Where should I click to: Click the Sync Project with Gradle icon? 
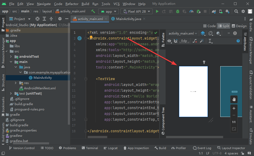coord(214,12)
